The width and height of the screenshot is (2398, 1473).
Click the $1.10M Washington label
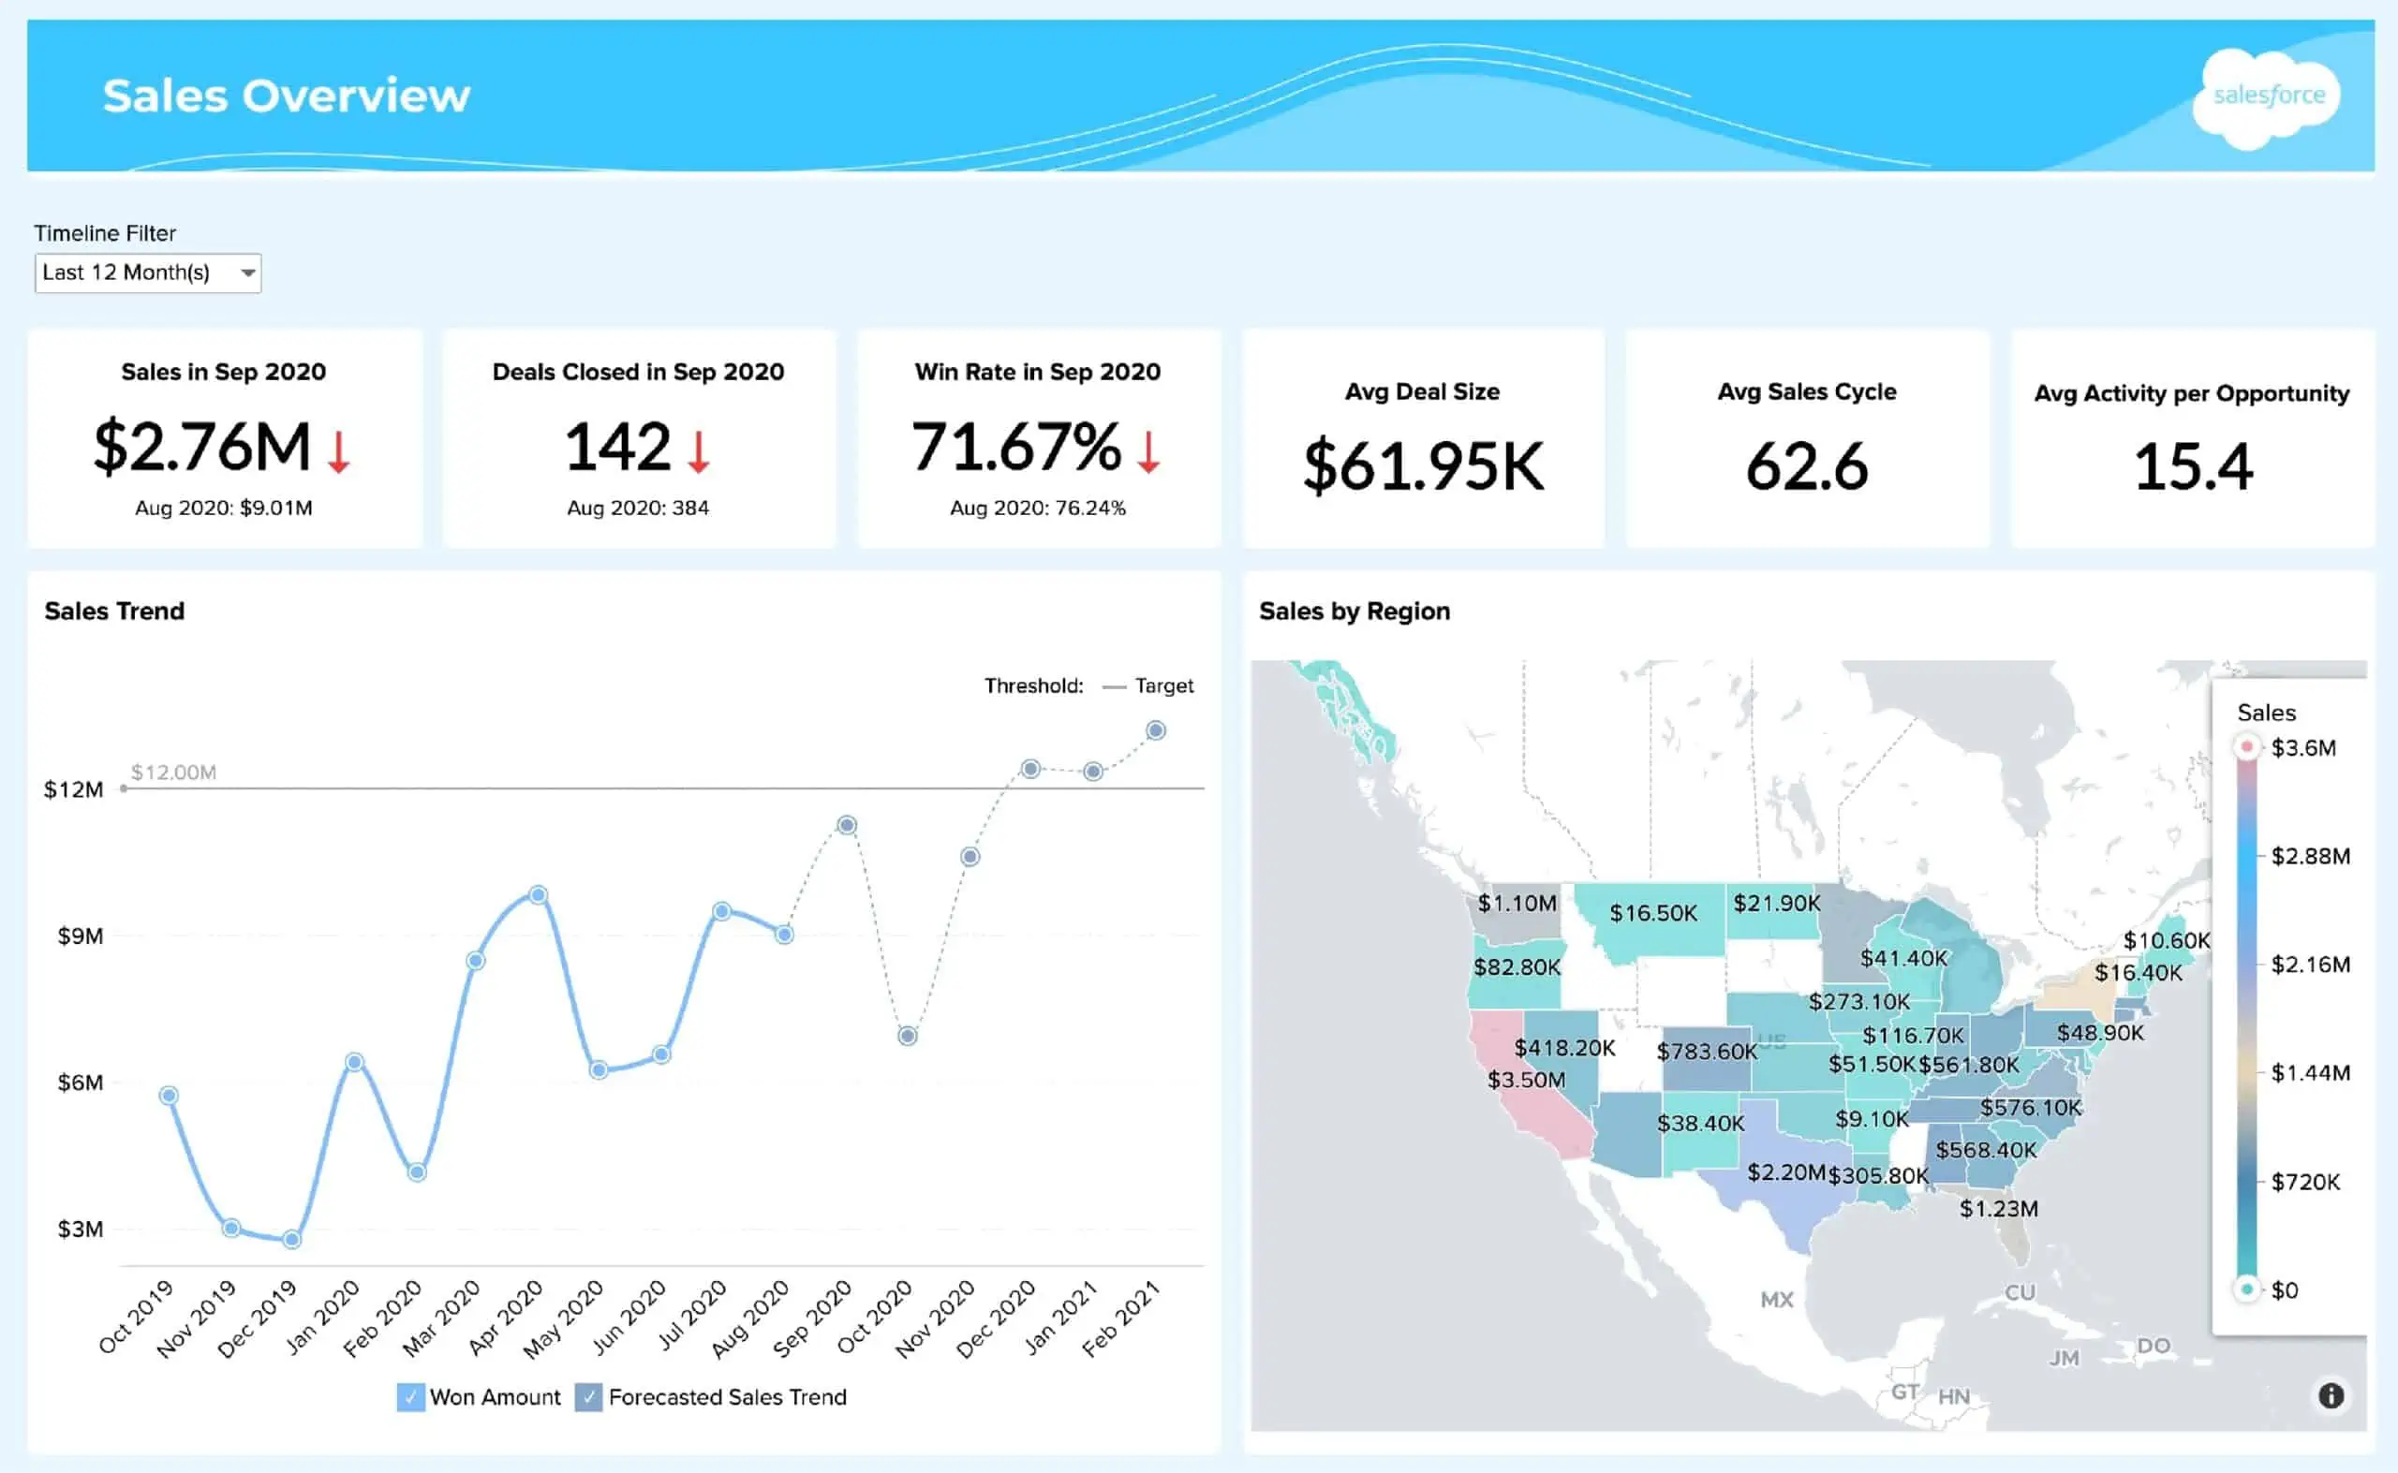coord(1517,903)
